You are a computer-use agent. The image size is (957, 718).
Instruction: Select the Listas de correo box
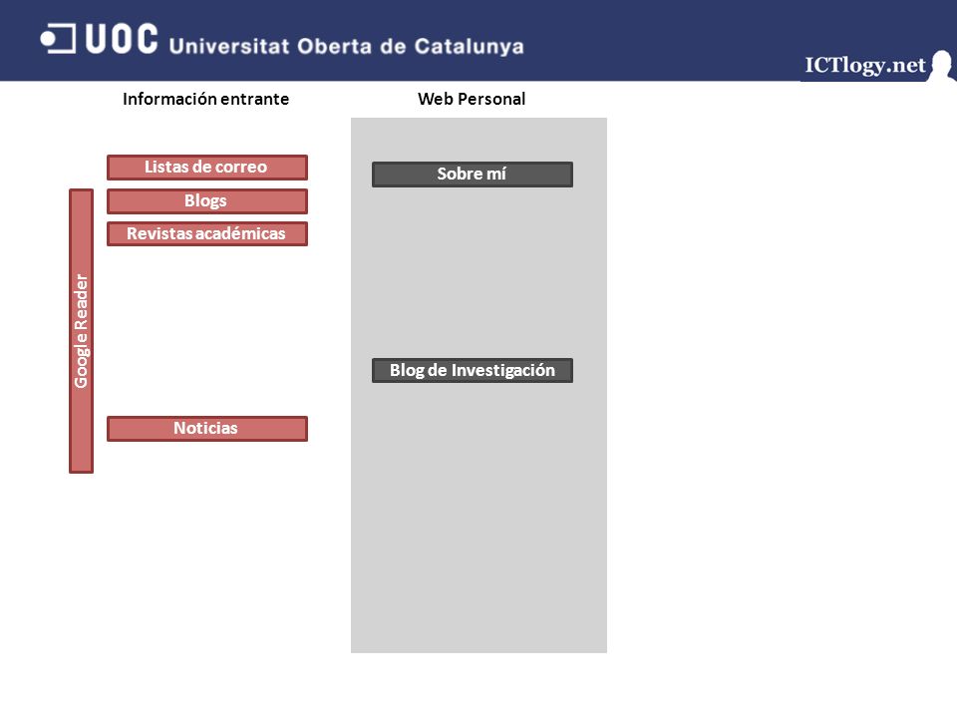pyautogui.click(x=207, y=168)
